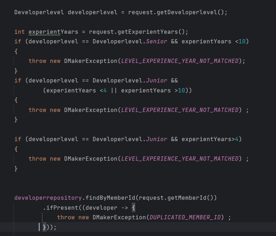This screenshot has width=276, height=236.
Task: Click the 'int' keyword
Action: [20, 32]
